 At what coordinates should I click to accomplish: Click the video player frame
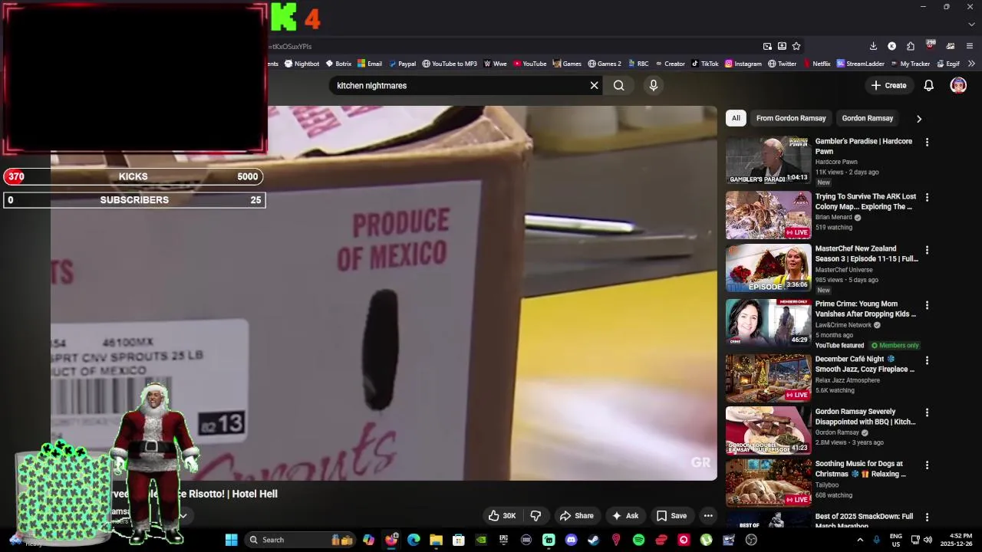384,294
